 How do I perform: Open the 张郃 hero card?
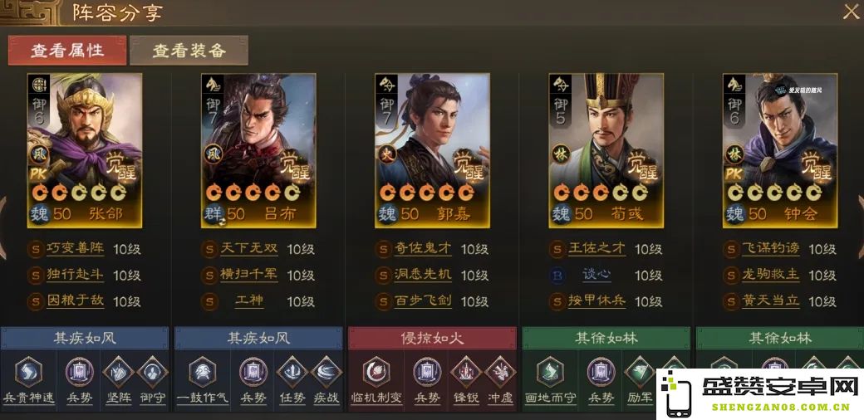pos(84,151)
